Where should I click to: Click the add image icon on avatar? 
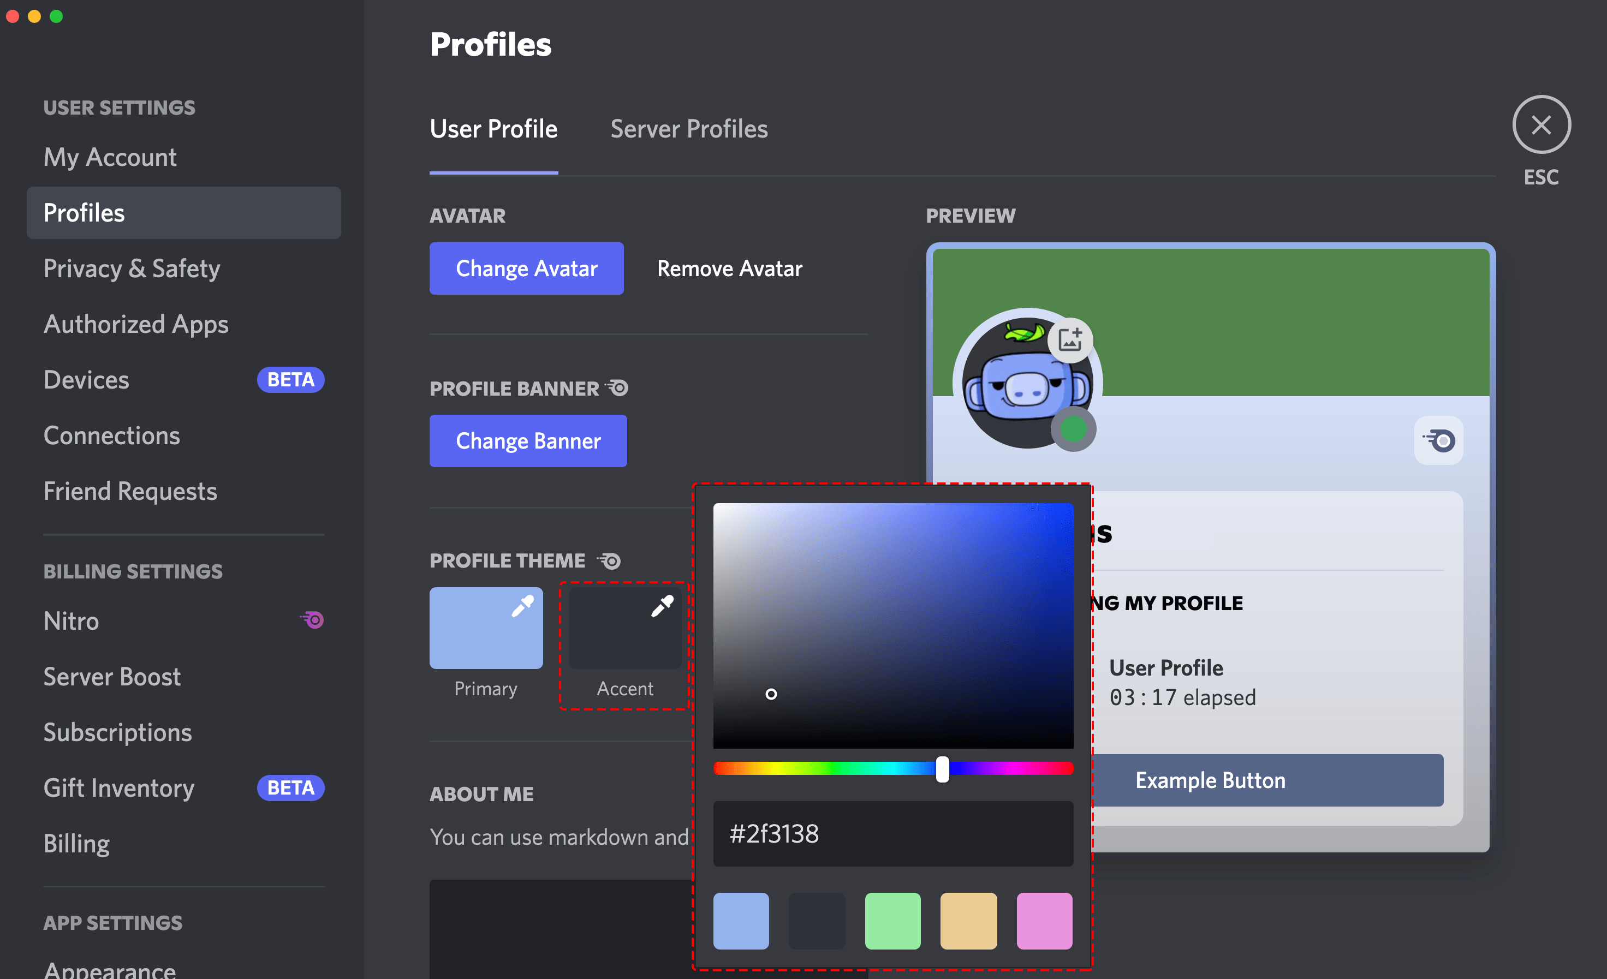(x=1069, y=339)
